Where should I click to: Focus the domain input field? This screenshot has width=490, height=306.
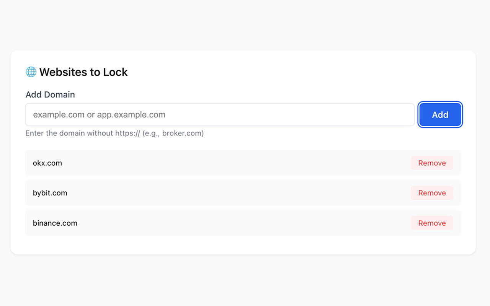(x=220, y=115)
